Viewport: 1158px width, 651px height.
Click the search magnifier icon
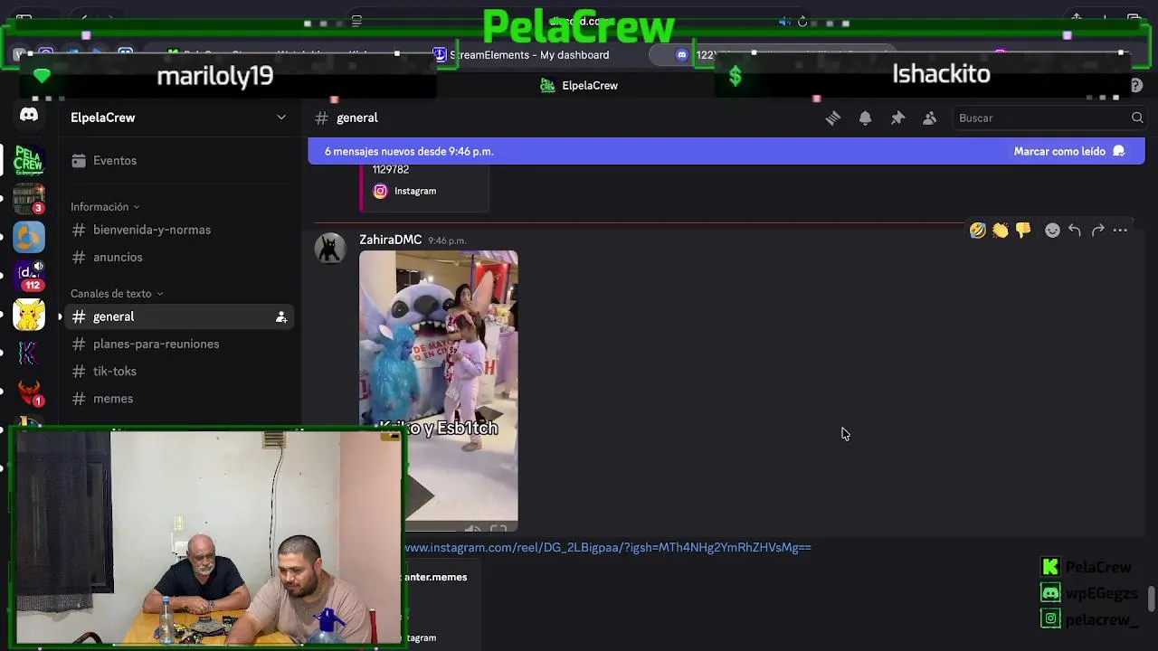pyautogui.click(x=1137, y=118)
